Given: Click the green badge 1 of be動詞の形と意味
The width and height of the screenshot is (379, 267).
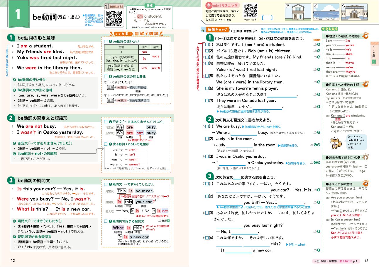Looking at the screenshot, I should pyautogui.click(x=10, y=38).
